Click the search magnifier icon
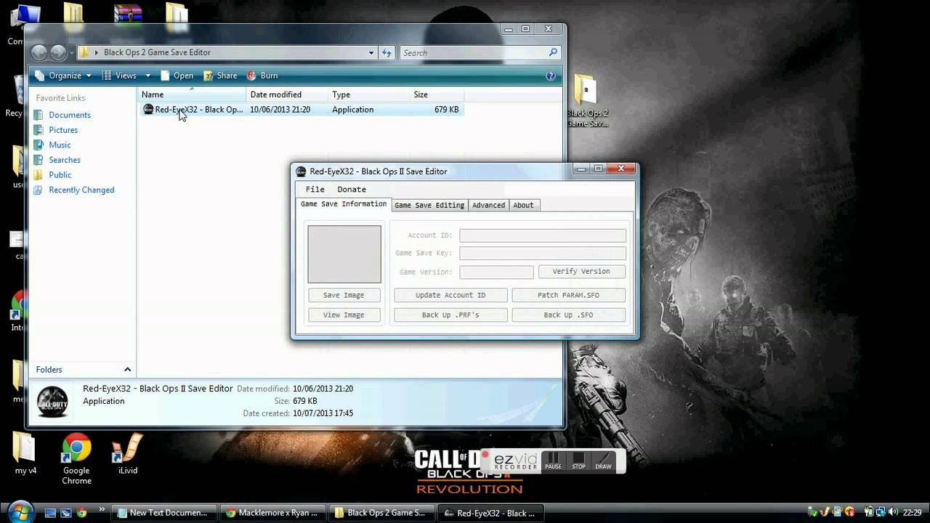 click(553, 52)
